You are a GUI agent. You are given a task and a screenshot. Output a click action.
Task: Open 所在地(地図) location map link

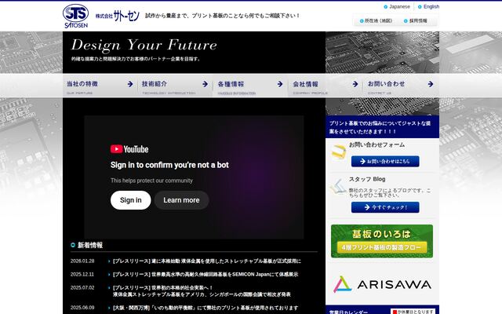376,21
